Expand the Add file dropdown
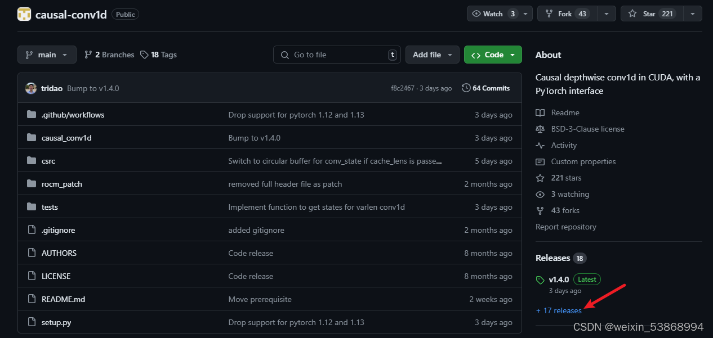The width and height of the screenshot is (713, 338). (x=432, y=55)
